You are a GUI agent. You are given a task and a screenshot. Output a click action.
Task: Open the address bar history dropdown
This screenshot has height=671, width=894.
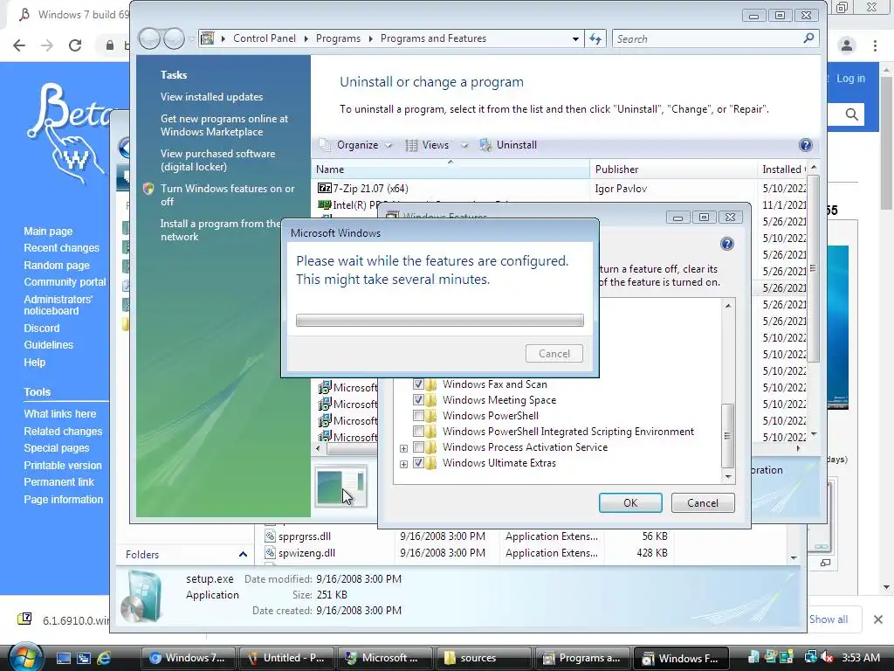(x=575, y=38)
